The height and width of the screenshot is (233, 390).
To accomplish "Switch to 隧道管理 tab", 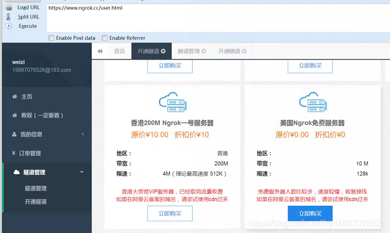I will 189,51.
